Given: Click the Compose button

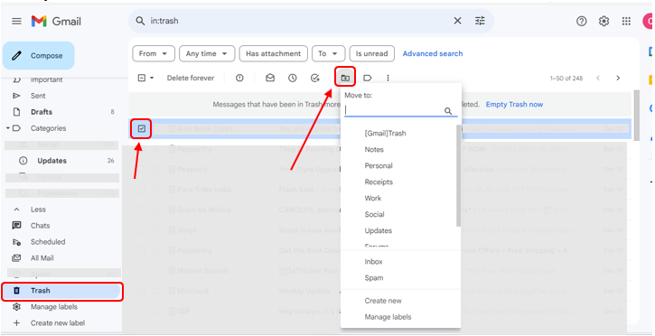Looking at the screenshot, I should pyautogui.click(x=39, y=55).
